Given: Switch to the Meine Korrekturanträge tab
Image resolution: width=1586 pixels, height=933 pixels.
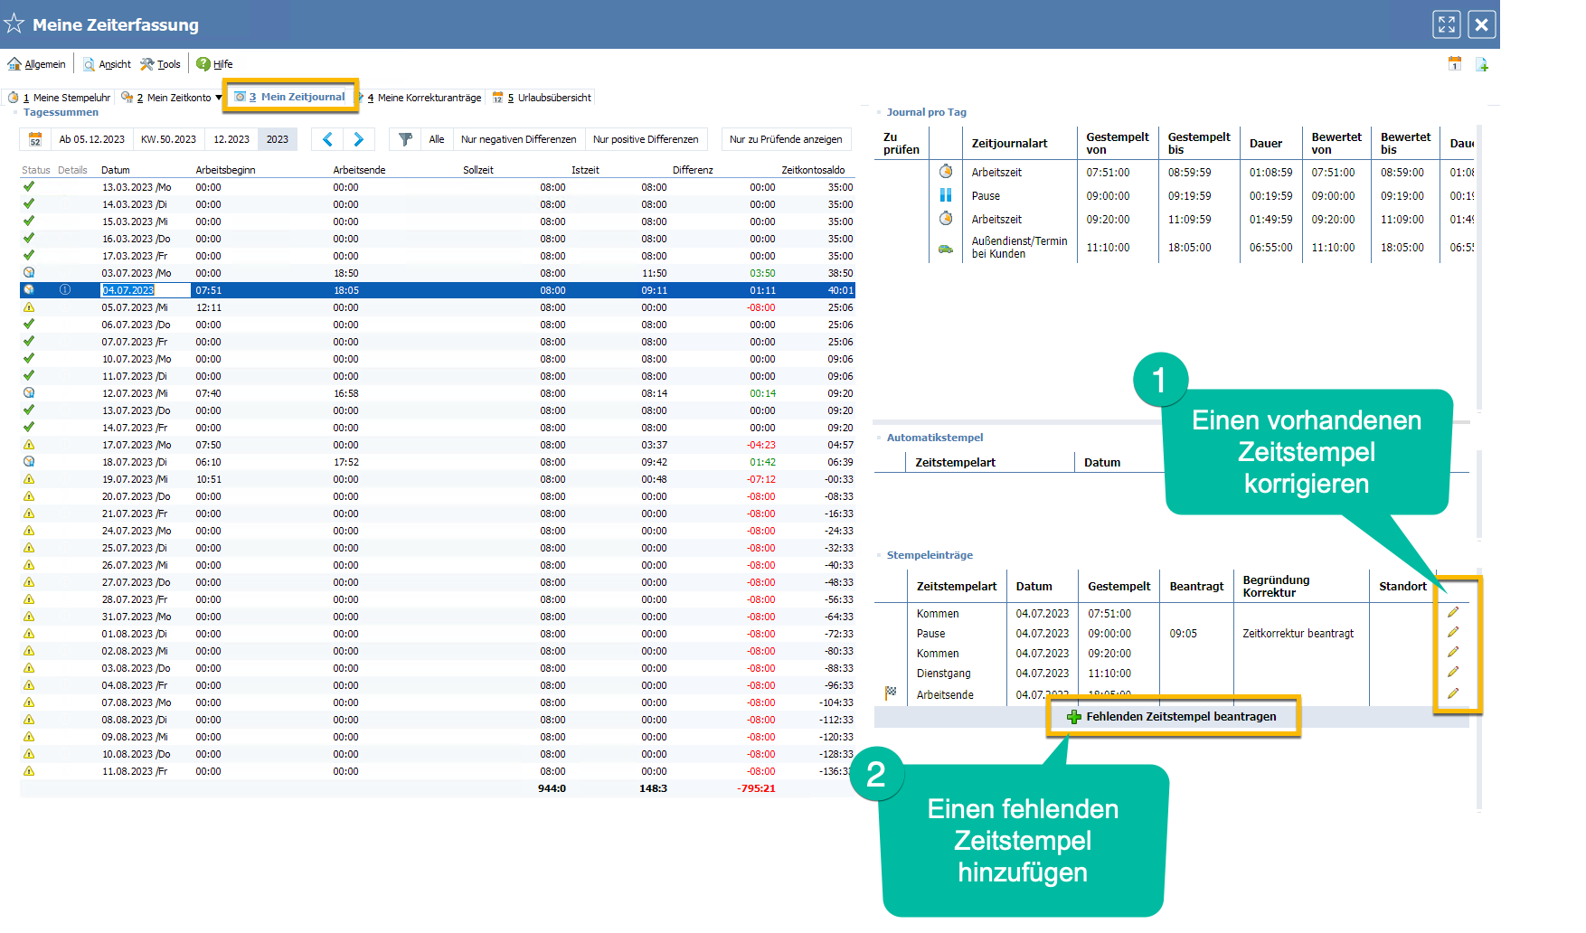Looking at the screenshot, I should [424, 98].
